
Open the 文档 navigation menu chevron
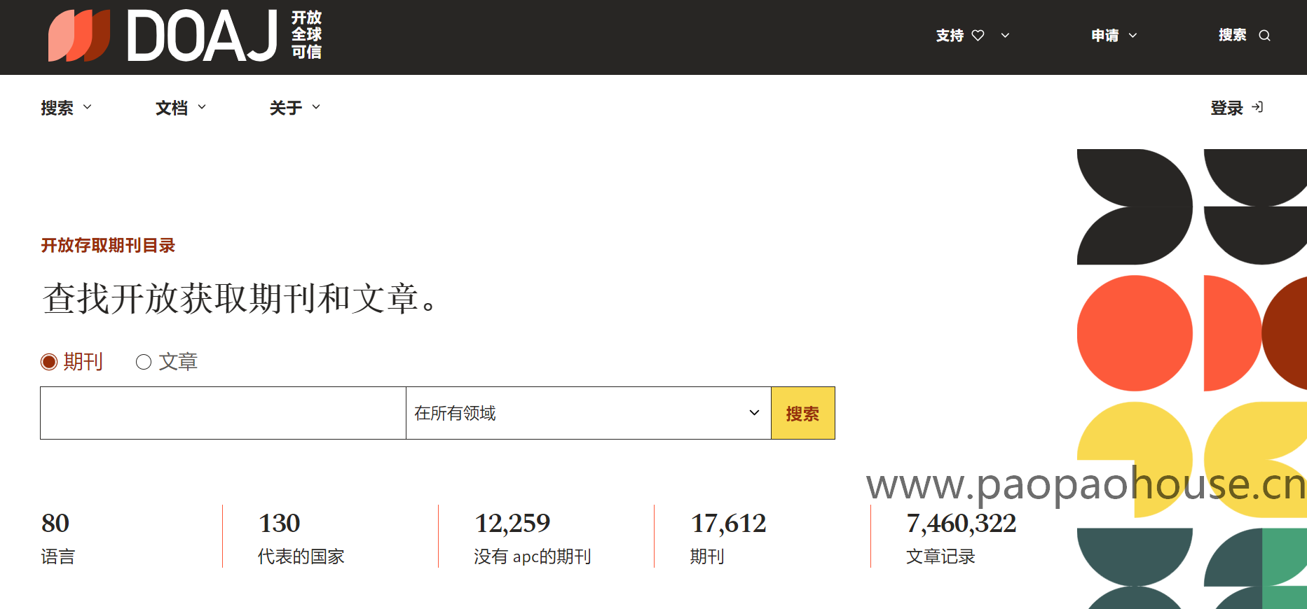(202, 107)
